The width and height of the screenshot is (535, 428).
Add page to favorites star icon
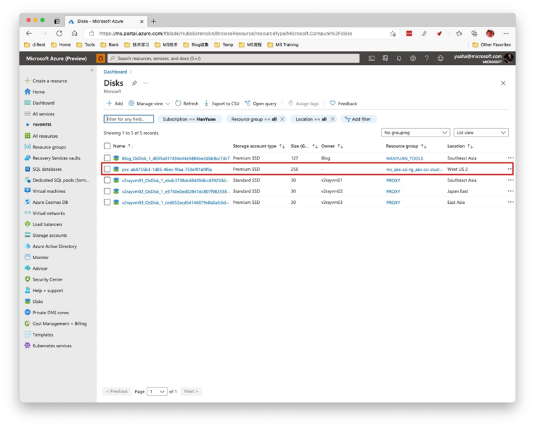[x=393, y=34]
